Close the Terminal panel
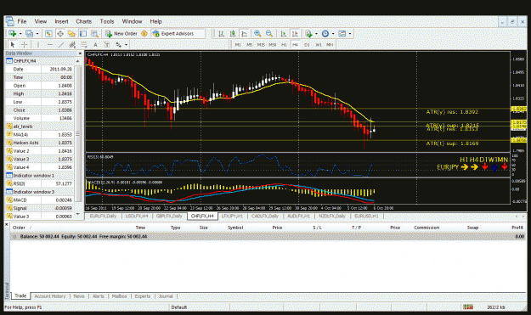Screen dimensions: 531x315 click(7, 224)
